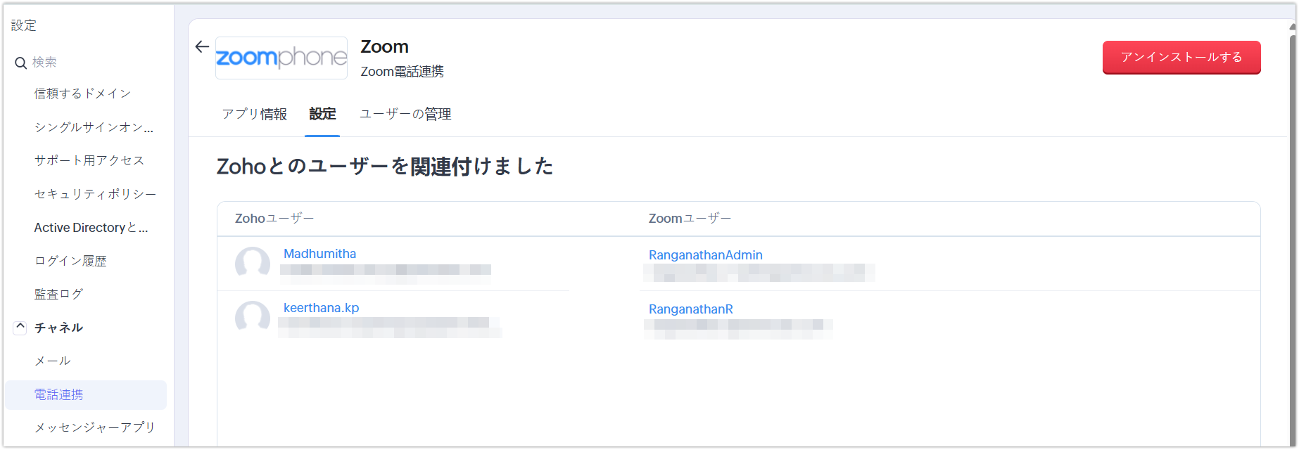
Task: Open 監査ログ in sidebar
Action: point(58,294)
